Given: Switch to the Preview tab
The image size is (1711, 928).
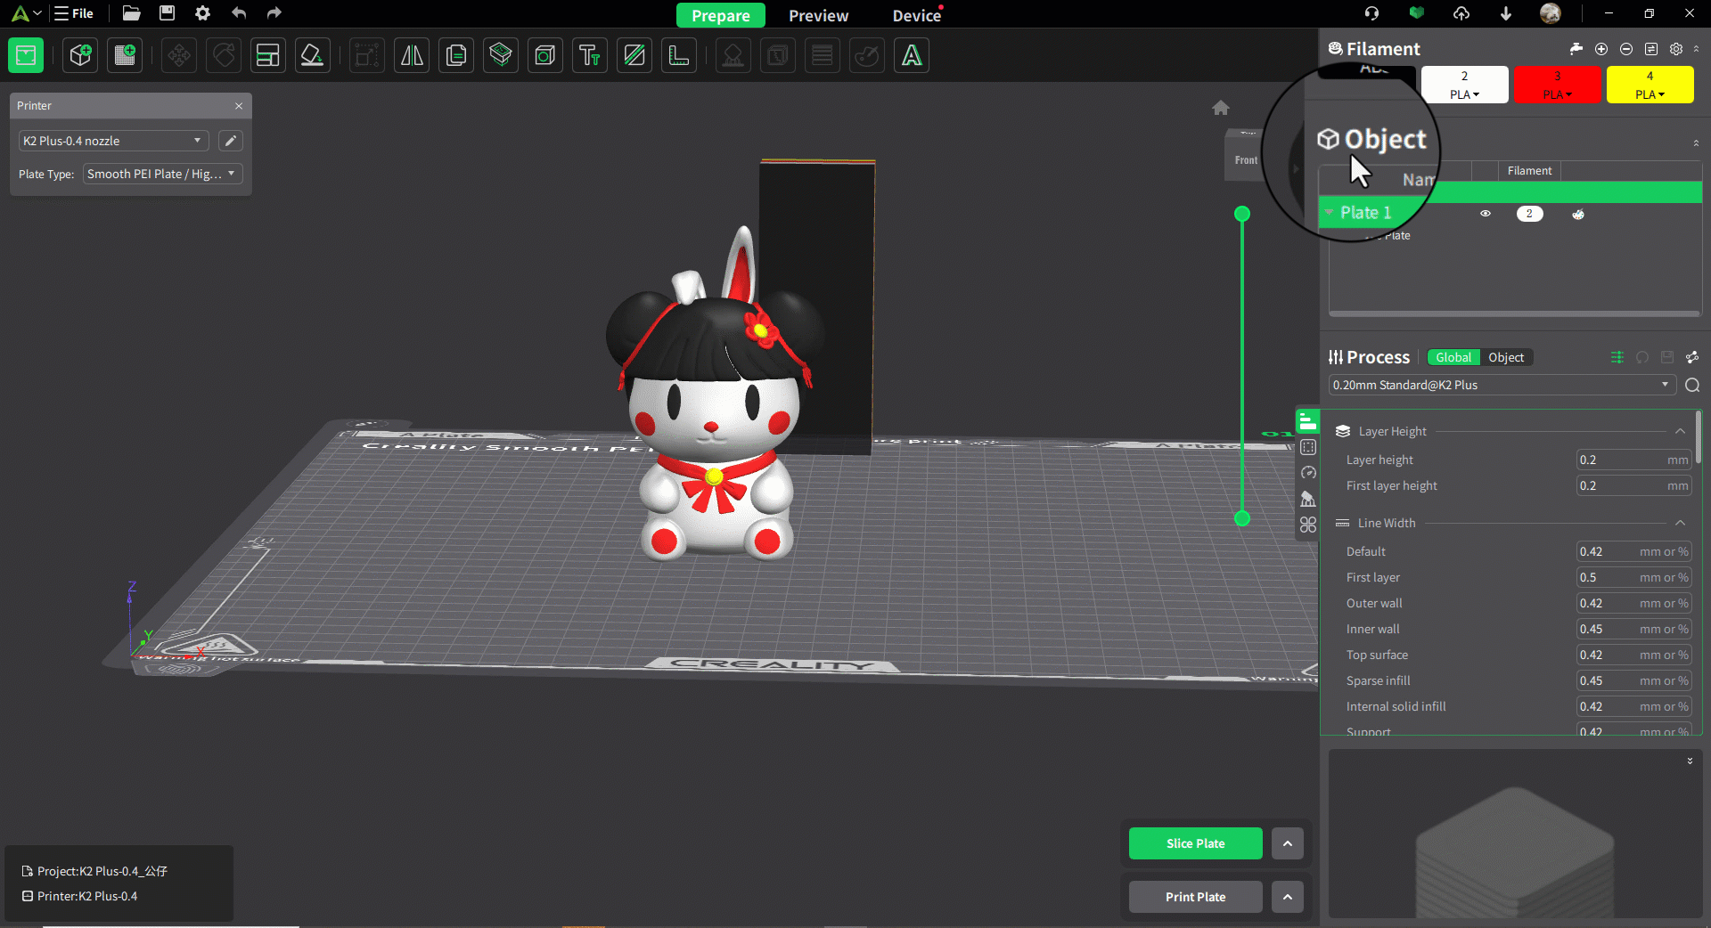Looking at the screenshot, I should coord(818,15).
